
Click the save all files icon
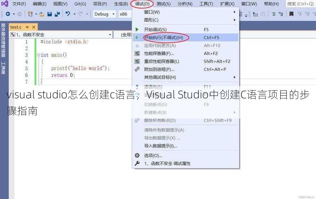pyautogui.click(x=57, y=14)
